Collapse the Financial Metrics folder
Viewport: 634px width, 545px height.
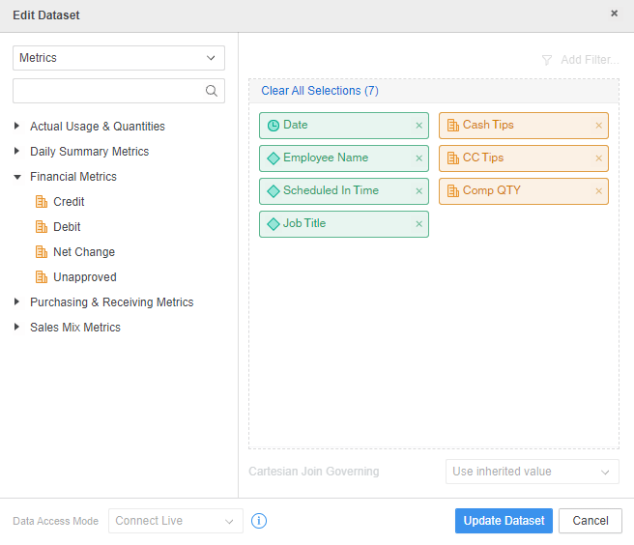click(x=17, y=177)
